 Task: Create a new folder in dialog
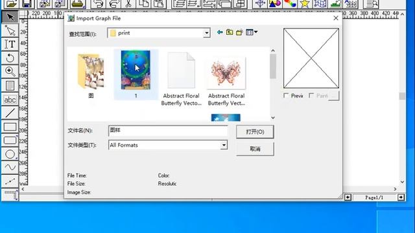[239, 32]
